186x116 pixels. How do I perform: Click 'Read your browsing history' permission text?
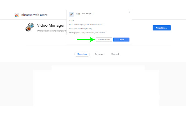click(81, 29)
